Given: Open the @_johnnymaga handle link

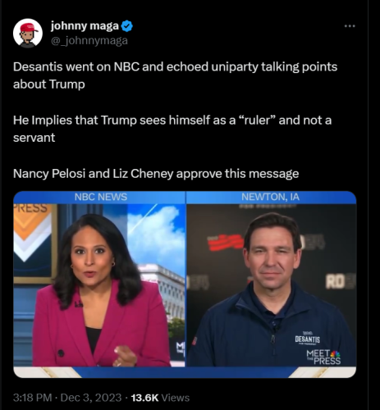Looking at the screenshot, I should coord(89,41).
